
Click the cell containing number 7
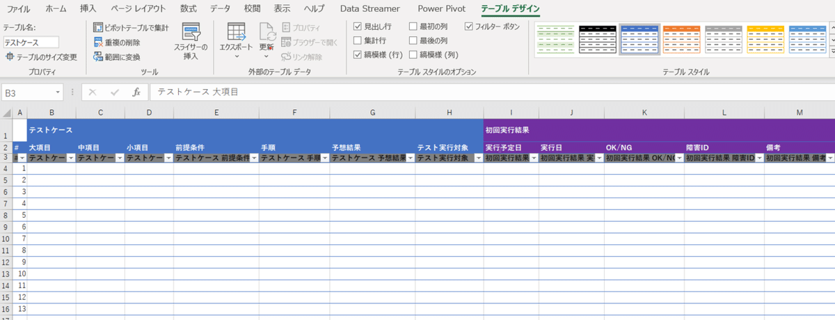tap(20, 238)
